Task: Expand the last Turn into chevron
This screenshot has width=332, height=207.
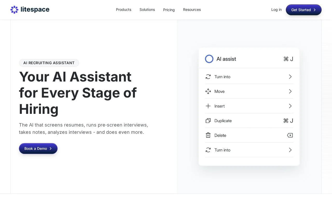Action: (x=290, y=150)
